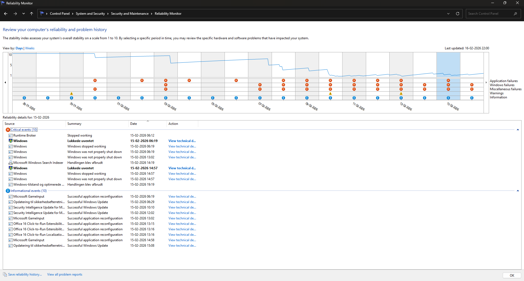This screenshot has width=524, height=281.
Task: Click the search magnifier icon
Action: click(x=516, y=14)
